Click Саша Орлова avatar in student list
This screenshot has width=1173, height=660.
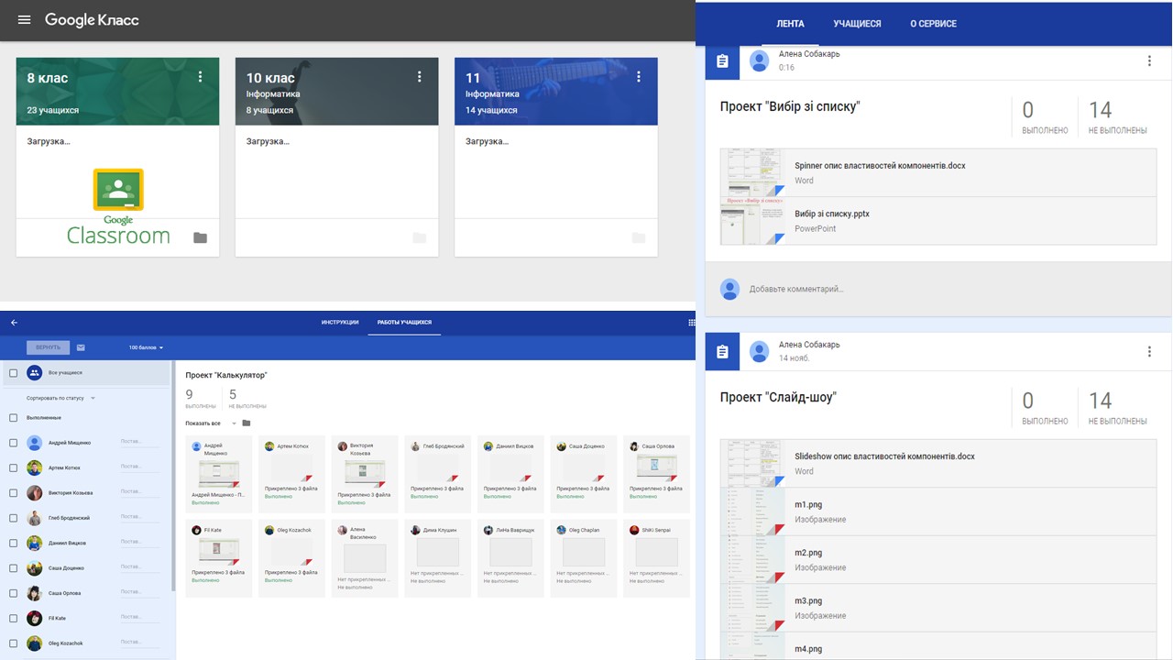coord(34,593)
